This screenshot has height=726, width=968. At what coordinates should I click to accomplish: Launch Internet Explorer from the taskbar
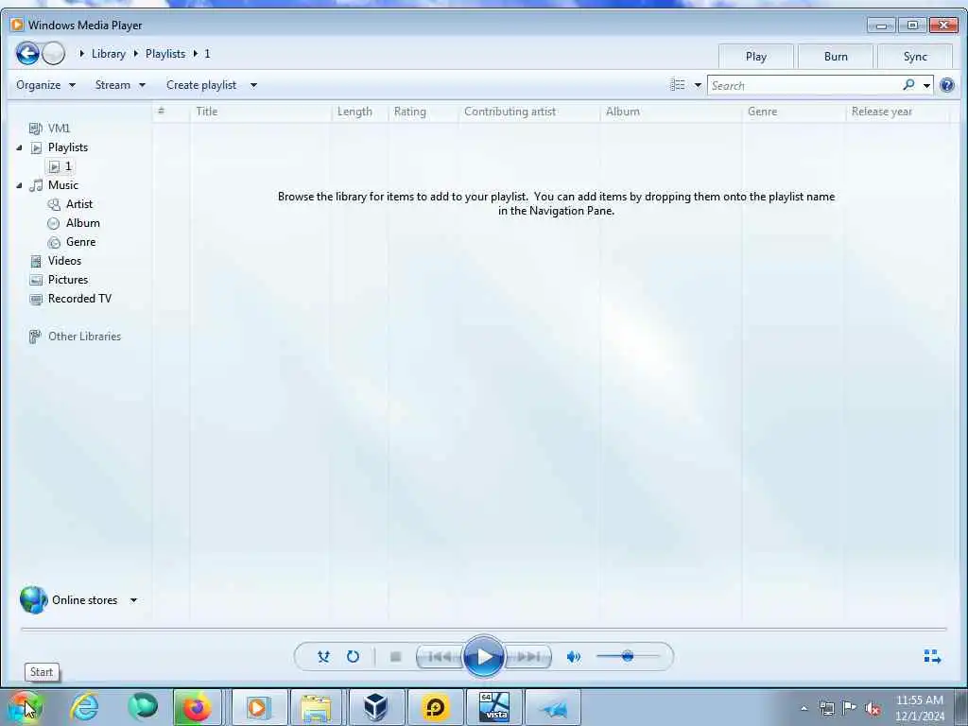(84, 707)
